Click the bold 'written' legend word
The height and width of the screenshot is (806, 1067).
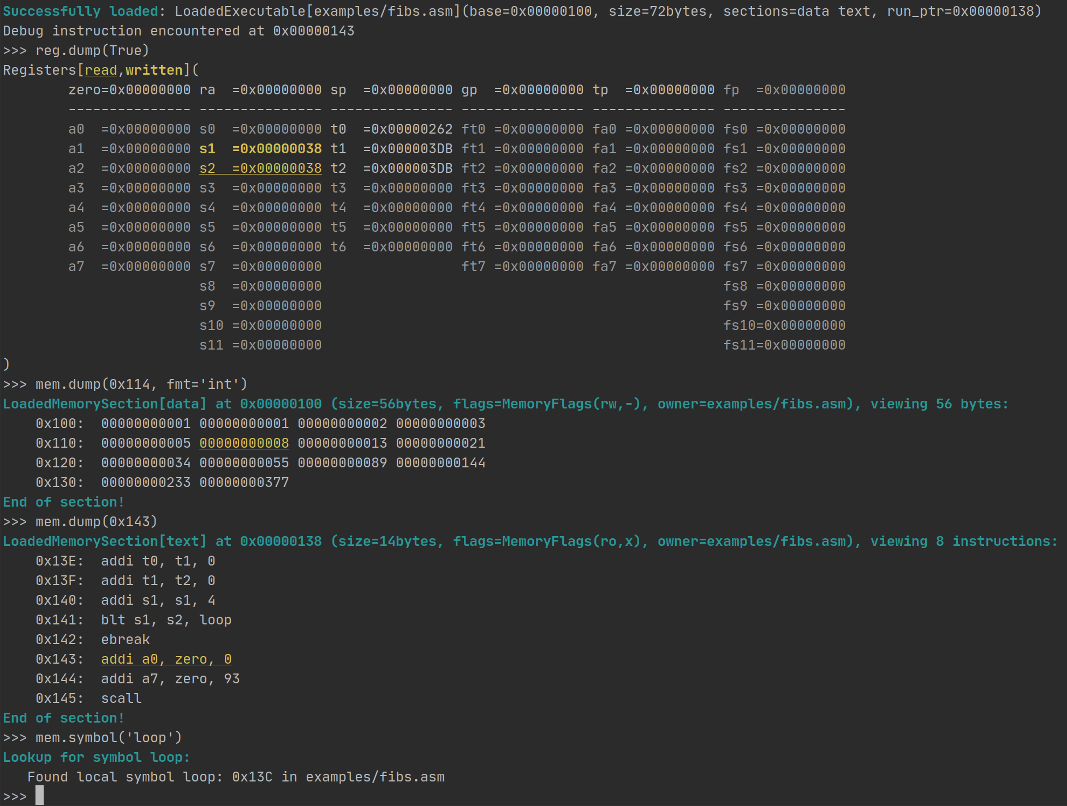point(154,70)
